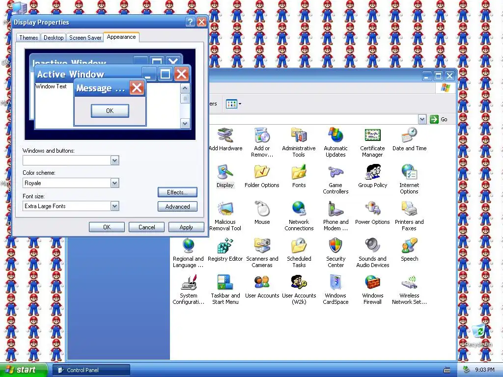503x377 pixels.
Task: Click the clock in system tray
Action: 485,370
